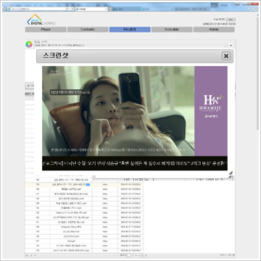Open the Contents tab
This screenshot has height=261, width=261.
(x=88, y=30)
